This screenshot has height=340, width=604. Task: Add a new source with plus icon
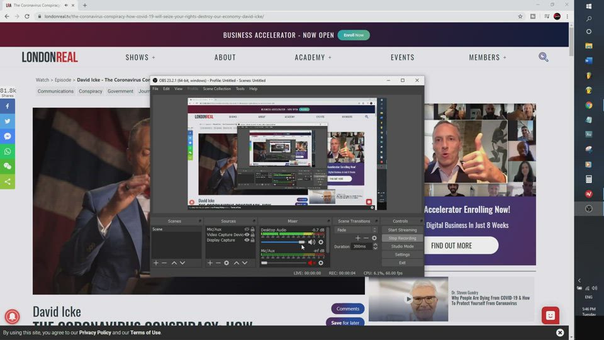click(210, 263)
